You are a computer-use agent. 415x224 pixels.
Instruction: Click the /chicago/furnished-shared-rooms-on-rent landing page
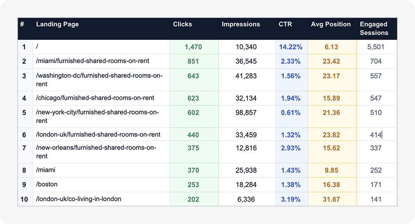point(95,98)
